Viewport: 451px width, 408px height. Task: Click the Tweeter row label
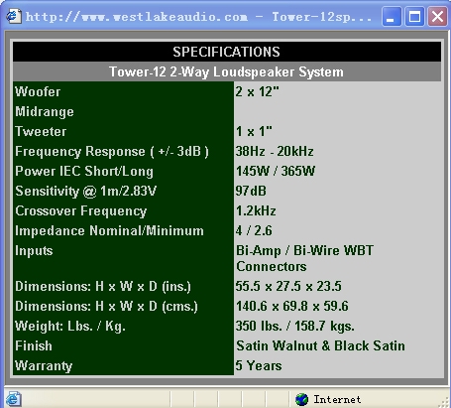click(41, 131)
